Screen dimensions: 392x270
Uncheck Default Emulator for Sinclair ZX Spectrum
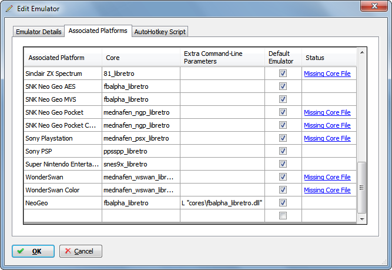pos(283,74)
